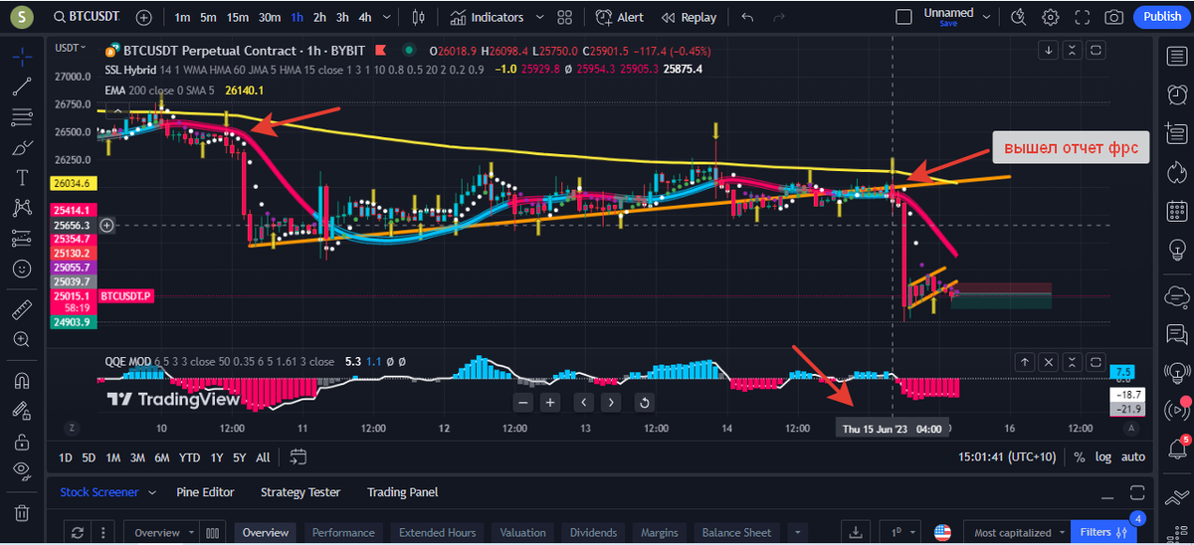The image size is (1194, 545).
Task: Switch to the Trading Panel tab
Action: pos(402,492)
